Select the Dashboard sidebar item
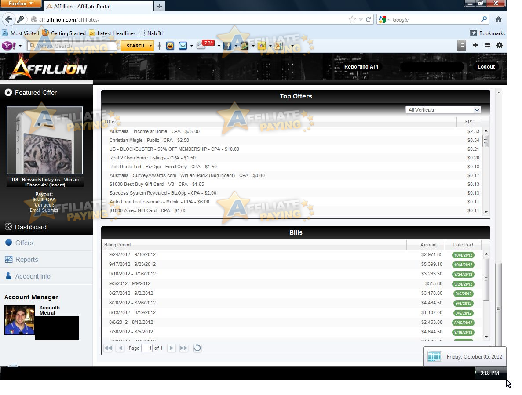 pos(46,227)
